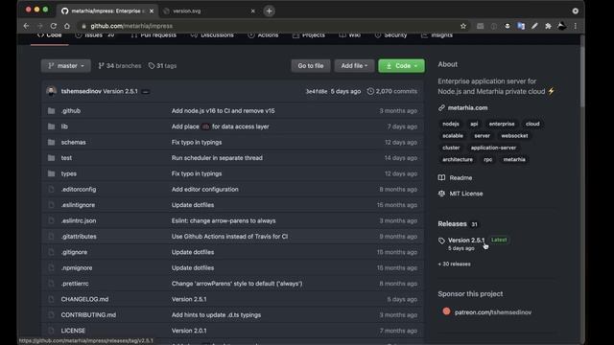Open the Issues tab

(95, 35)
